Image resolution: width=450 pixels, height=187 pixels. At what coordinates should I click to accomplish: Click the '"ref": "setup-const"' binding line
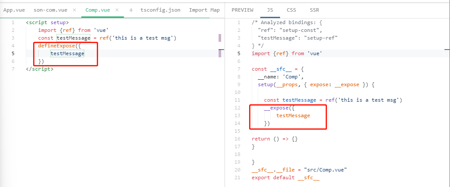tap(290, 30)
